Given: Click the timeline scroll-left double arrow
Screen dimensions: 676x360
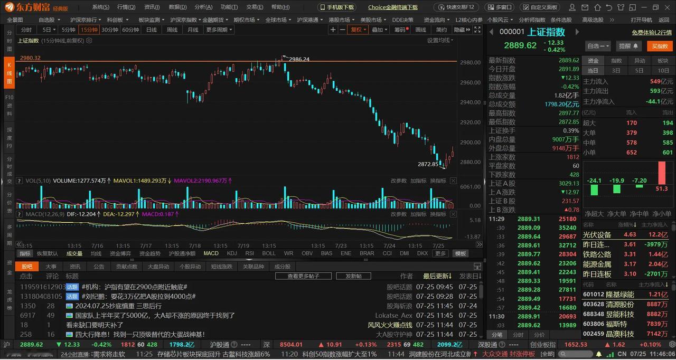Looking at the screenshot, I should click(x=19, y=244).
